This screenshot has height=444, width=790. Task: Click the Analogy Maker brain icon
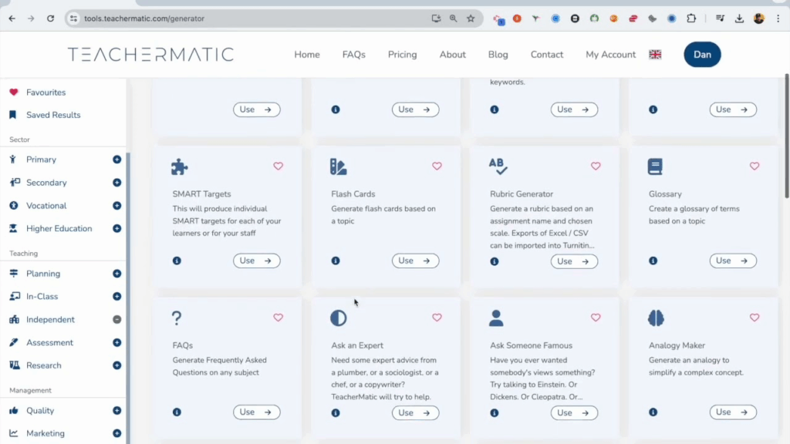656,318
